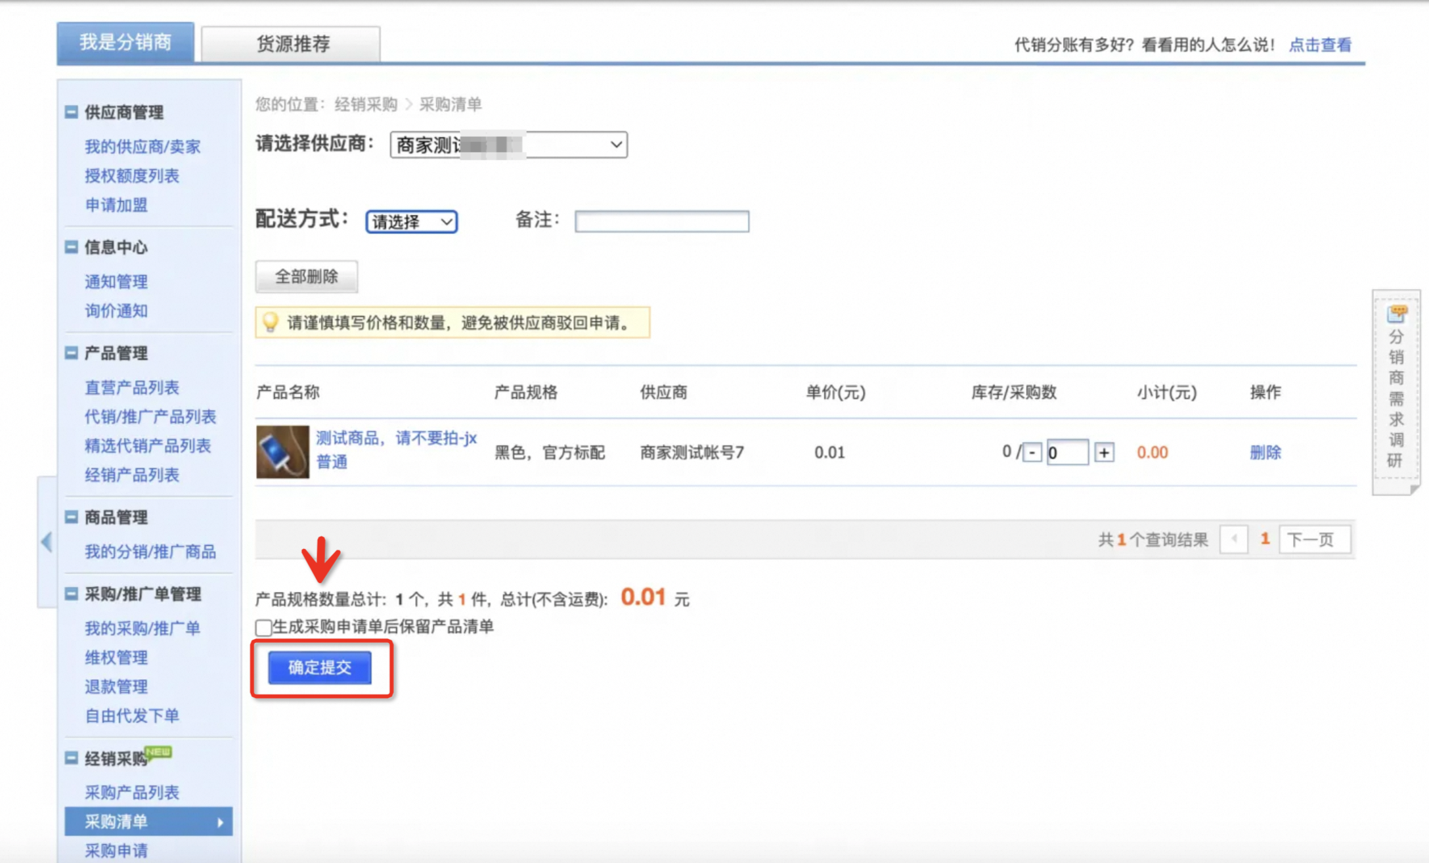Open 授权额度列表 in sidebar
The width and height of the screenshot is (1429, 863).
point(132,175)
